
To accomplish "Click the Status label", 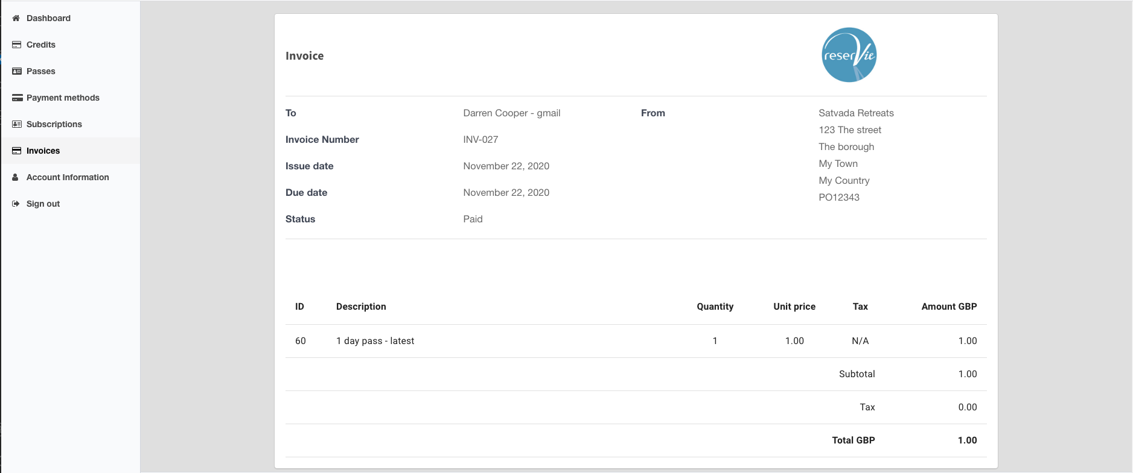I will click(300, 219).
